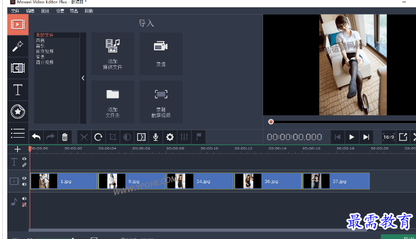Select the 34.jpg clip on the timeline

pos(200,181)
